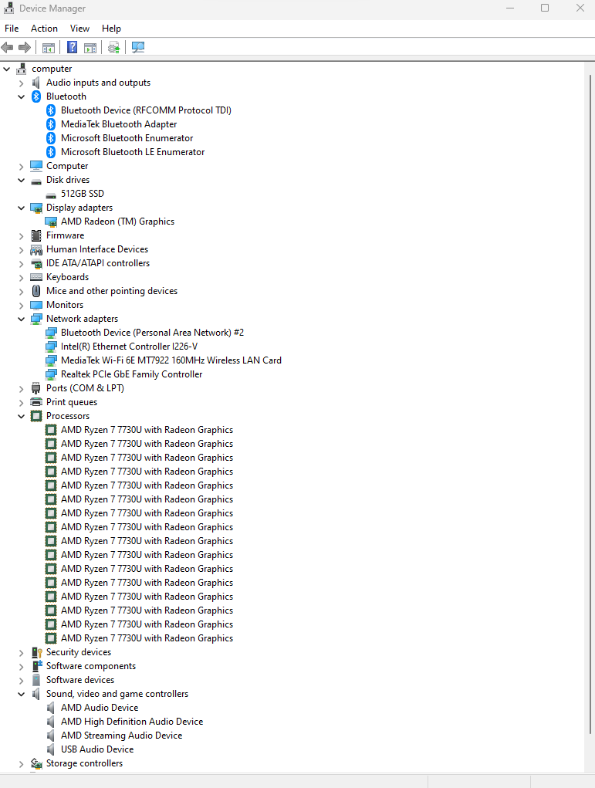This screenshot has height=788, width=595.
Task: Select MediaTek Wi-Fi 6E MT7922 Wireless LAN Card
Action: 171,360
